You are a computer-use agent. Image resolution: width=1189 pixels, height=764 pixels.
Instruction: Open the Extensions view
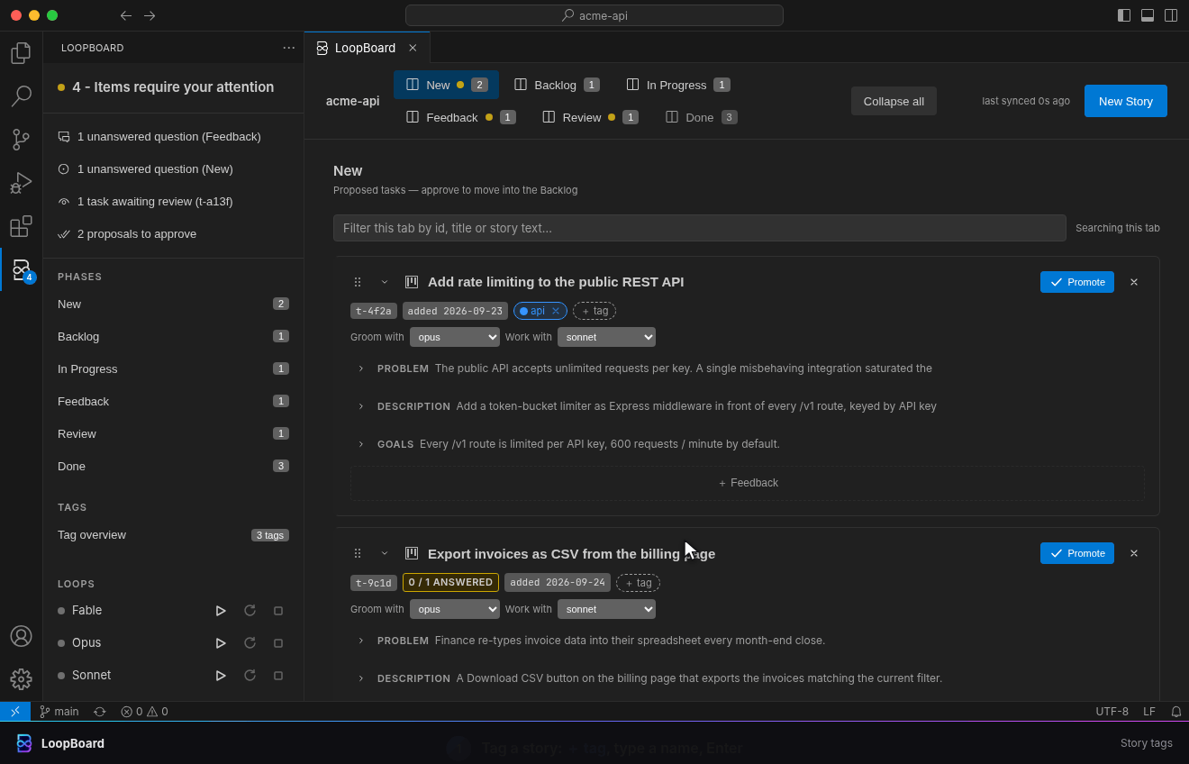point(21,226)
